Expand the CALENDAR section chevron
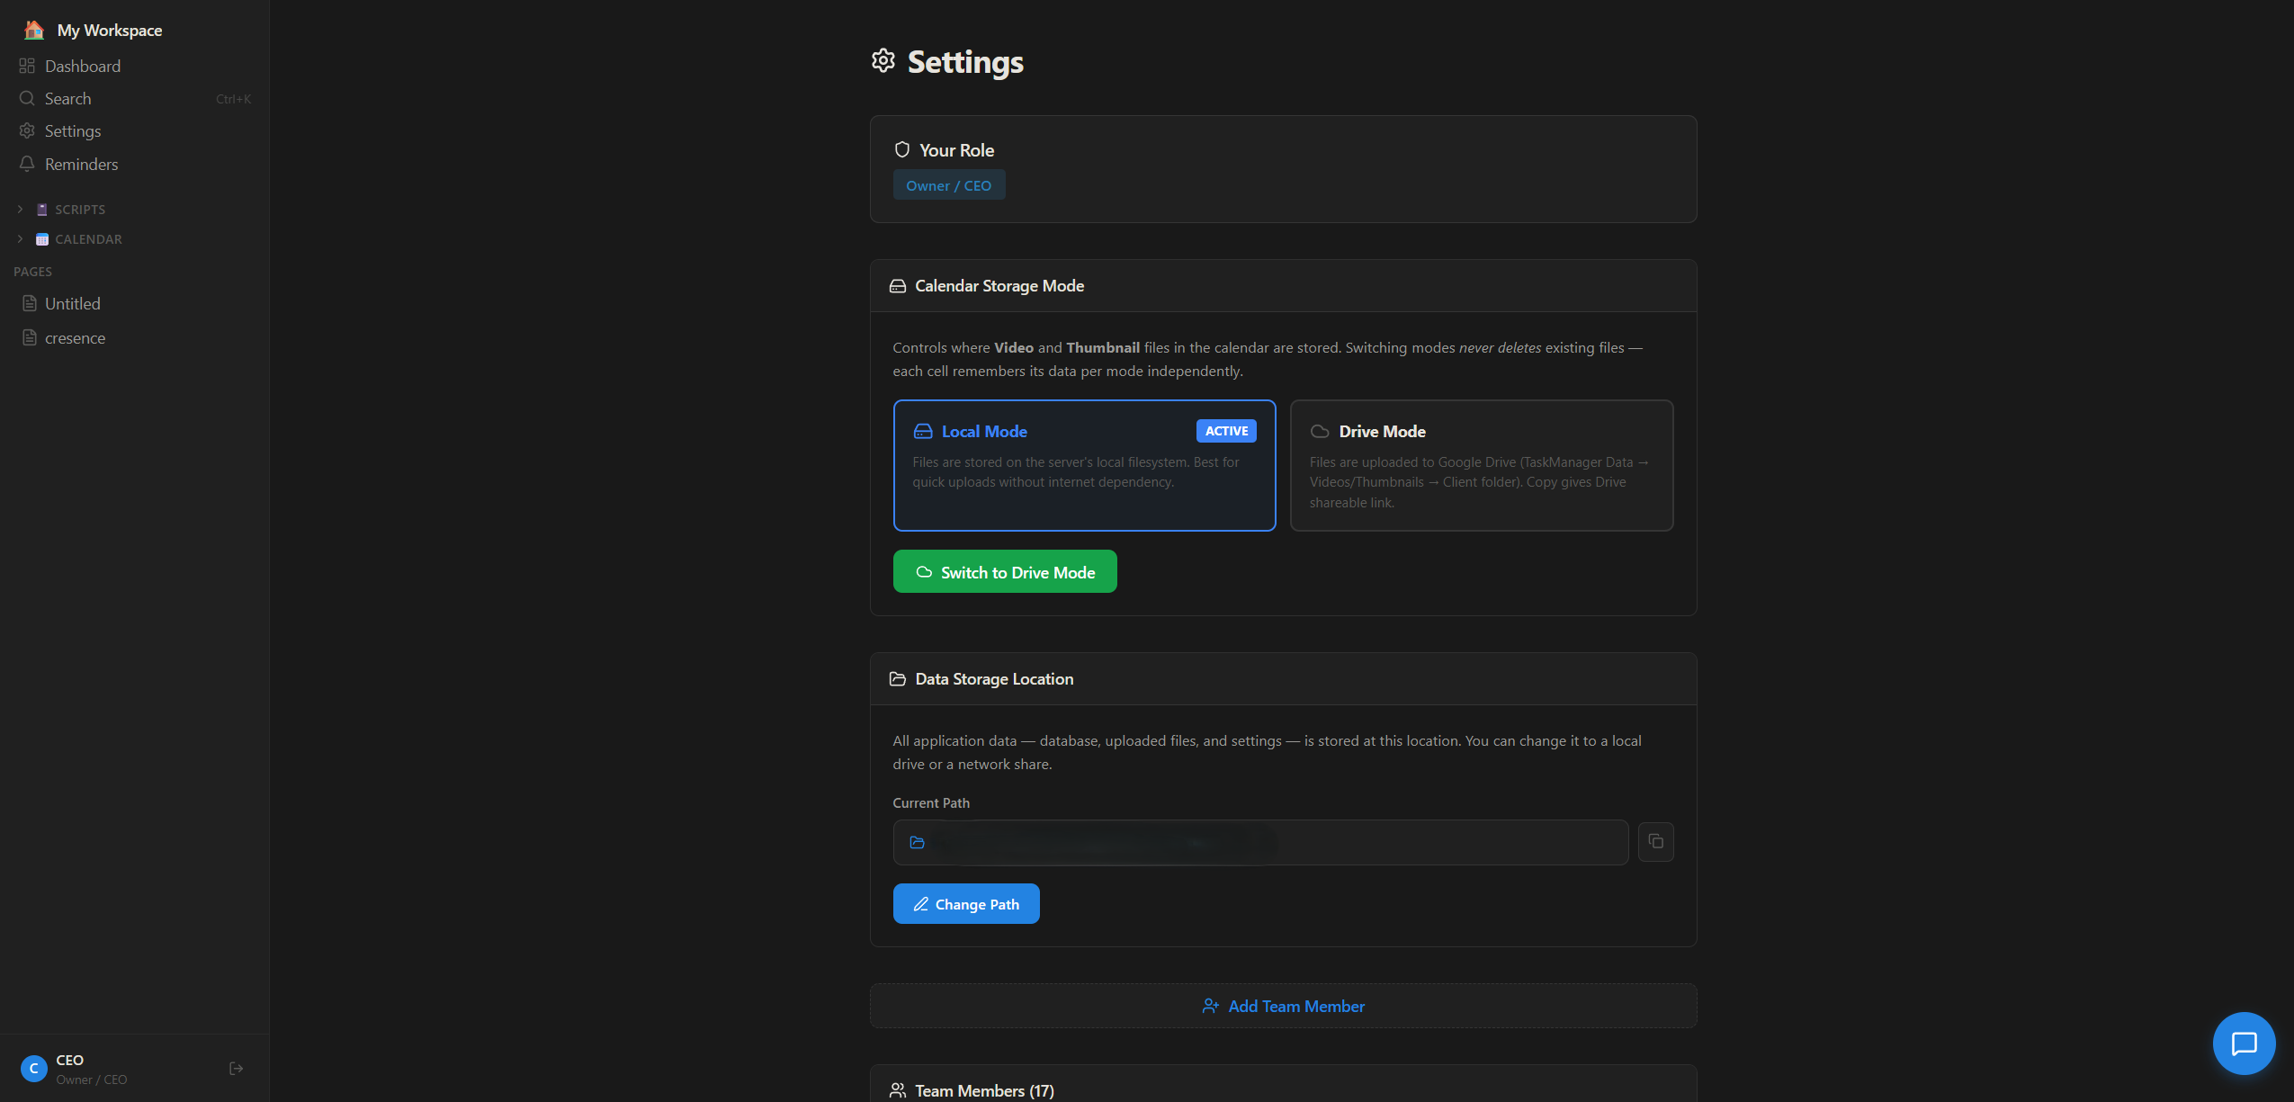The image size is (2294, 1102). click(20, 239)
